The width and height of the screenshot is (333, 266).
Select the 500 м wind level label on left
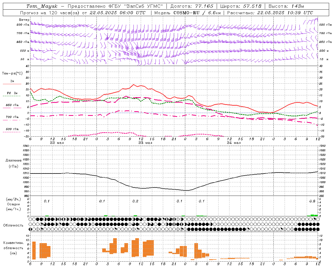(x=25, y=51)
